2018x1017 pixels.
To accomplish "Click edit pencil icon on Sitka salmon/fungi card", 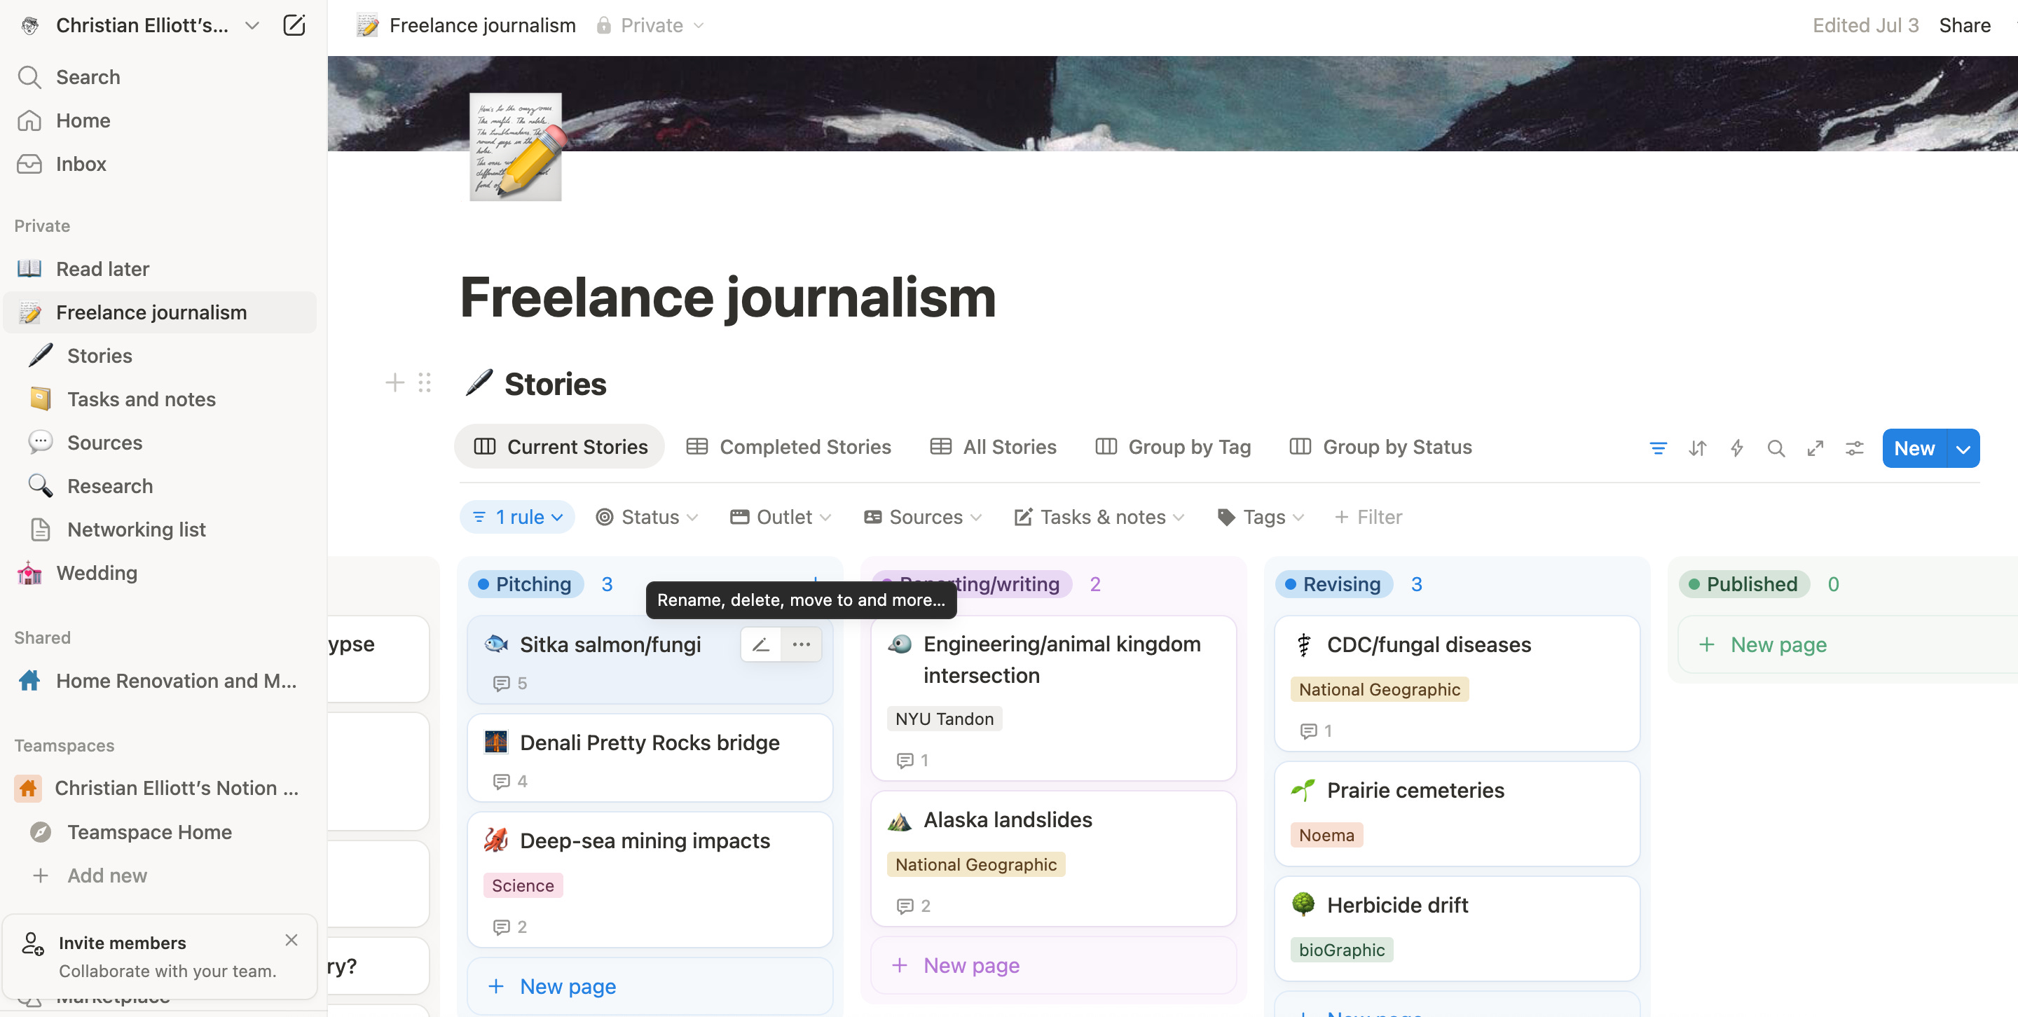I will (761, 644).
